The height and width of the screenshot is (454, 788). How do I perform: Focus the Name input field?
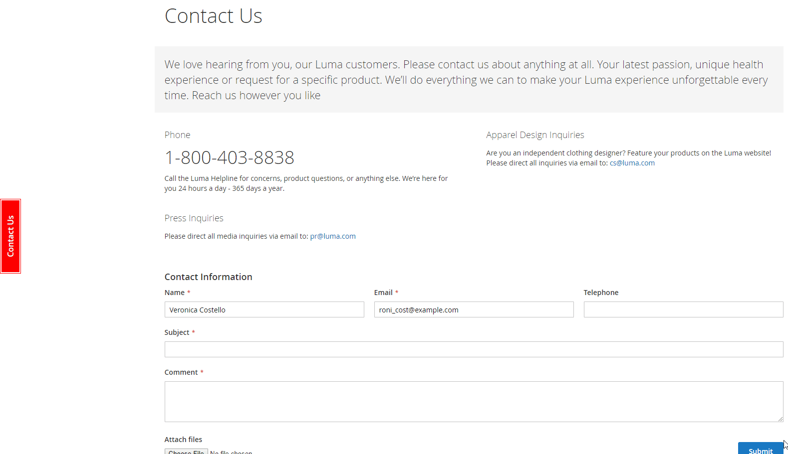pyautogui.click(x=264, y=309)
